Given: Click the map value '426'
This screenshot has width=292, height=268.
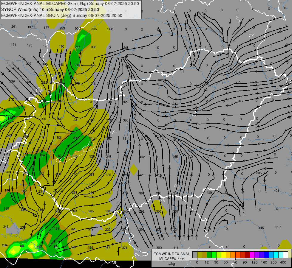Looking at the screenshot, I should click(142, 175).
